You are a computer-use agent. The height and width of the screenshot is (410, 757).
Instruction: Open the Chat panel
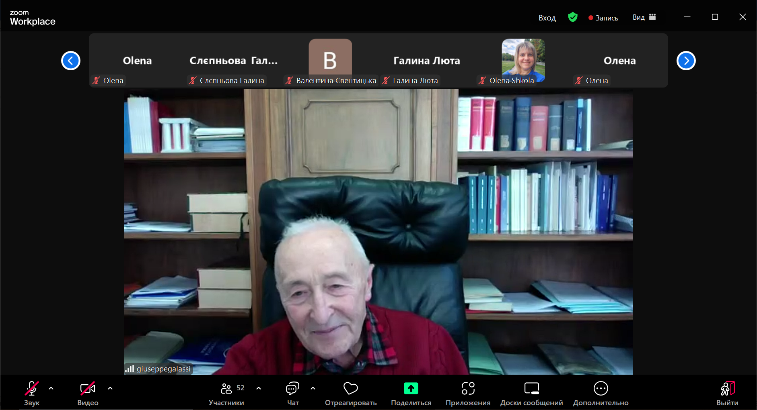(x=292, y=389)
